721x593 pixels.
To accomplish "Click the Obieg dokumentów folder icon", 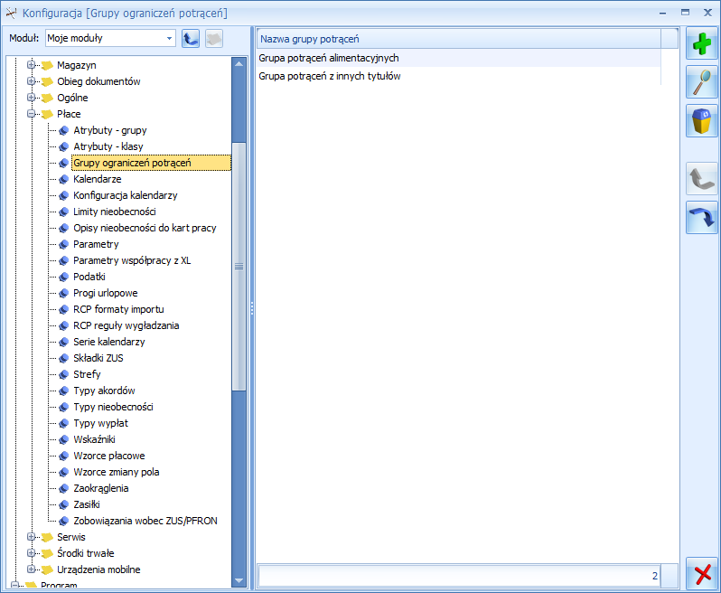I will tap(47, 82).
